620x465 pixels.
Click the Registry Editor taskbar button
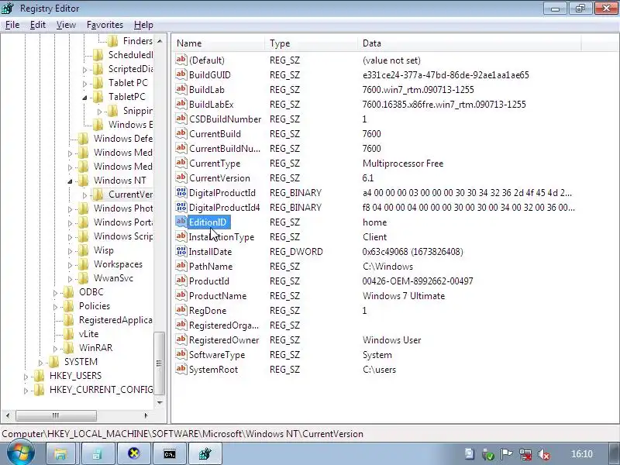point(205,453)
